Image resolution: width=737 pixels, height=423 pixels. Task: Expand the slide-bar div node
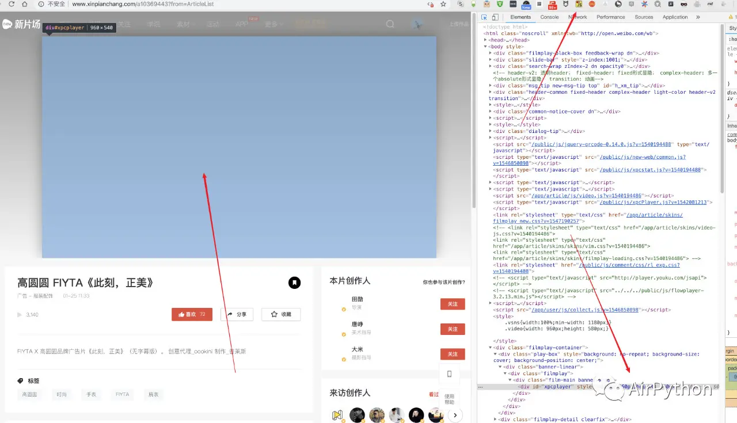(491, 60)
